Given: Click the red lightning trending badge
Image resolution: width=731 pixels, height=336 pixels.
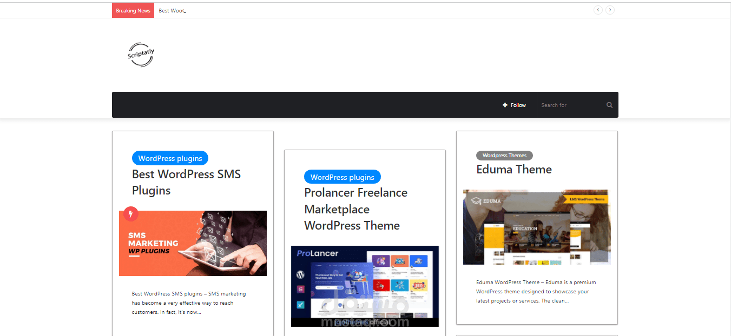Looking at the screenshot, I should 131,214.
